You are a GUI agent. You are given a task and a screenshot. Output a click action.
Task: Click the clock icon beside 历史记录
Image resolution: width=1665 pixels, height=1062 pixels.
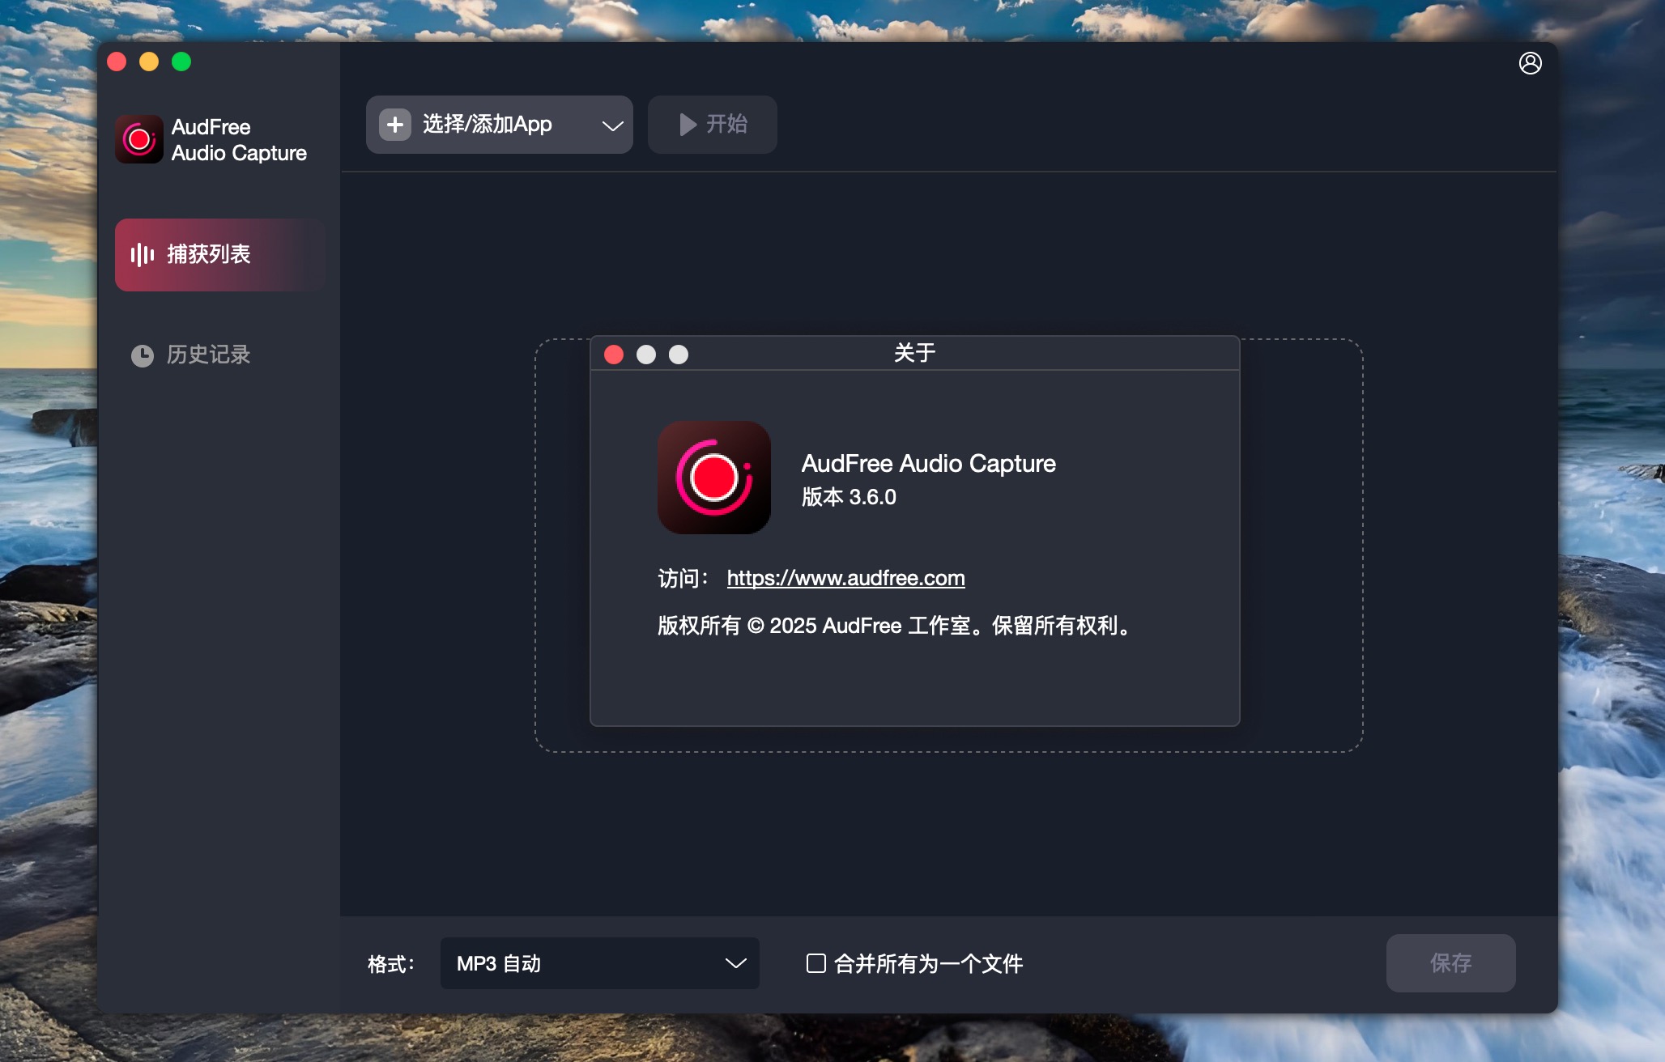tap(143, 355)
